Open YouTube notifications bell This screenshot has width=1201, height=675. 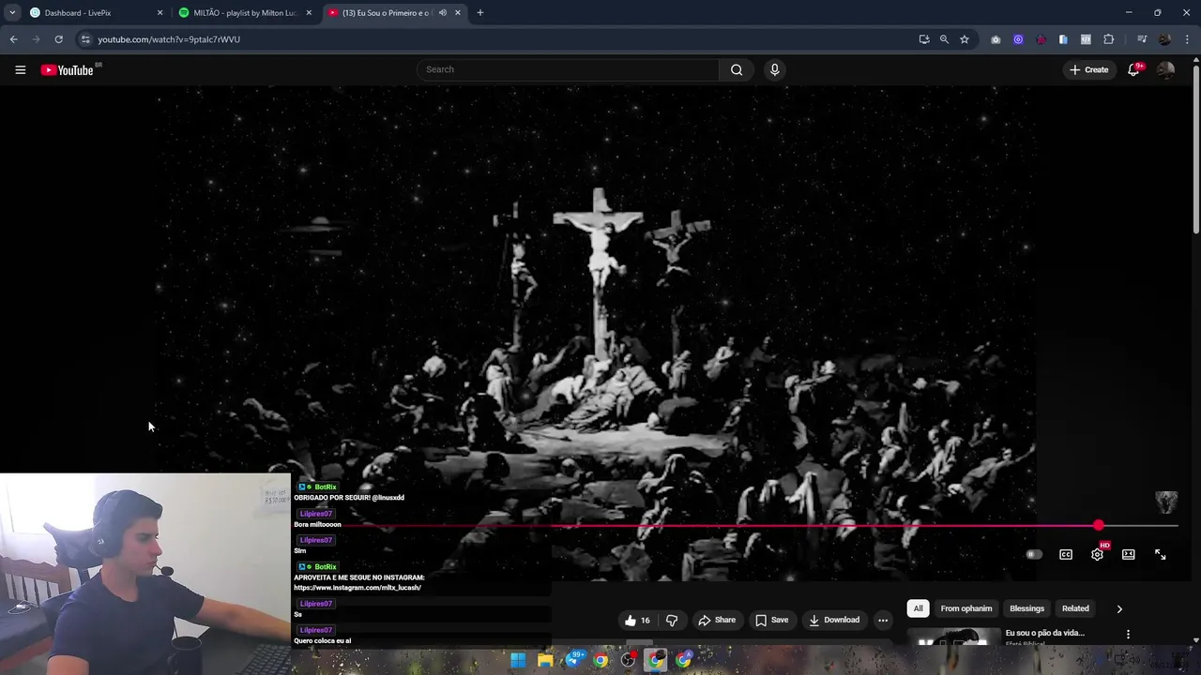click(x=1133, y=69)
